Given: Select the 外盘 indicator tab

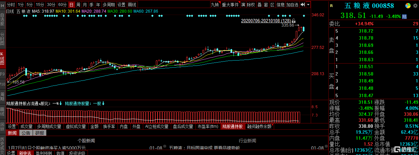Looking at the screenshot, I should [136, 126].
